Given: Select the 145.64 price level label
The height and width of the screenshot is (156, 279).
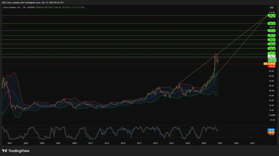Looking at the screenshot, I should coord(272,44).
